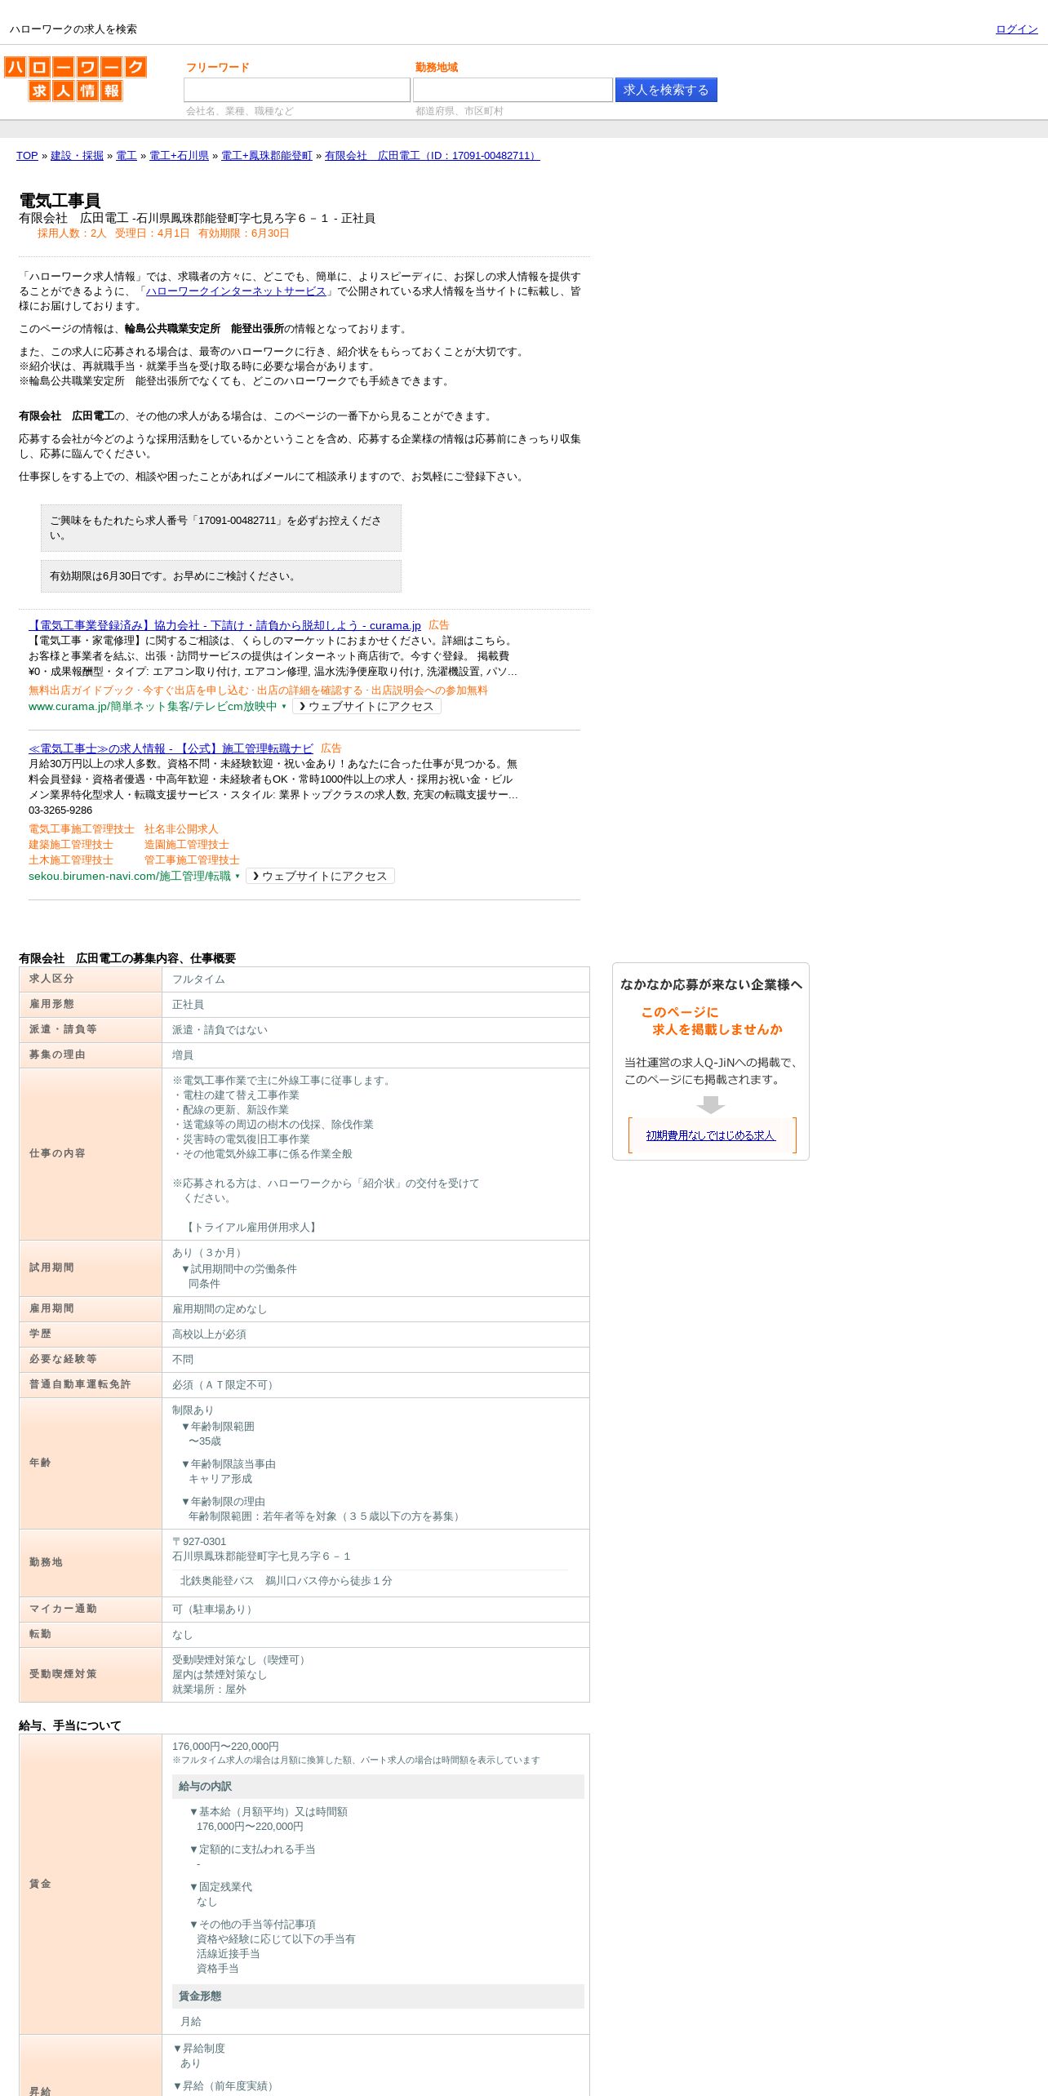Focus the フリーワード search field
Screen dimensions: 1048x2096
pos(297,90)
